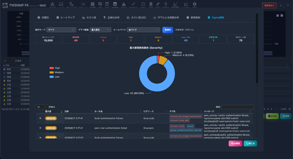Toggle the High legend swatch
This screenshot has width=293, height=159.
52,68
